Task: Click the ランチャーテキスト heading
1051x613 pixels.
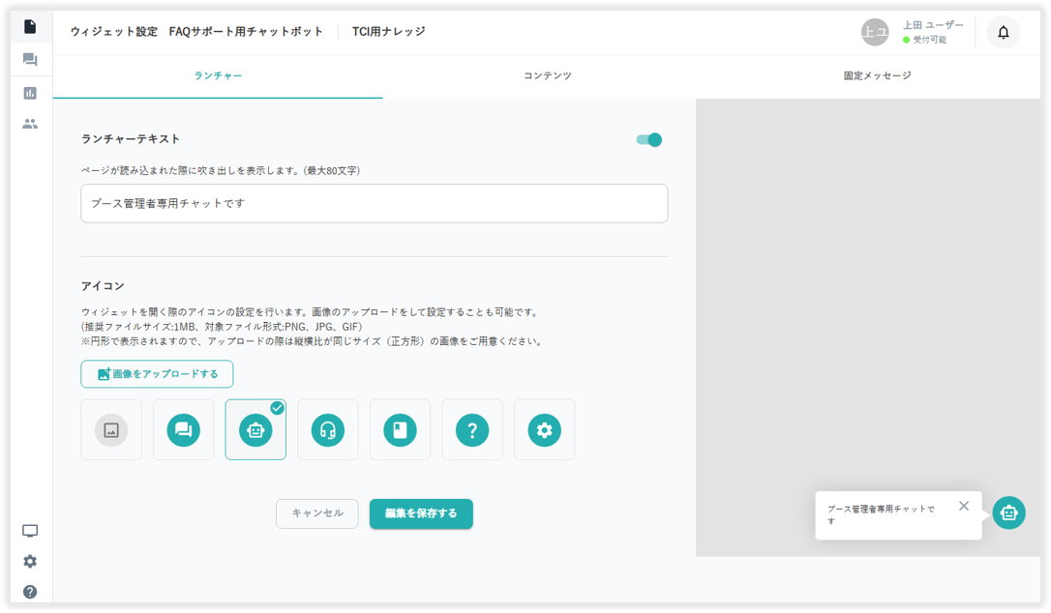Action: point(131,138)
